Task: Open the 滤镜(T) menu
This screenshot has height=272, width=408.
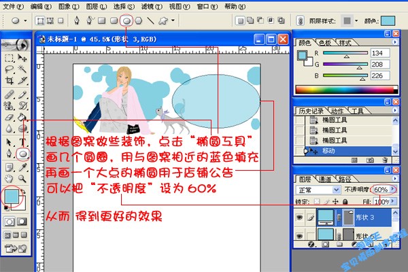Action: coord(152,7)
